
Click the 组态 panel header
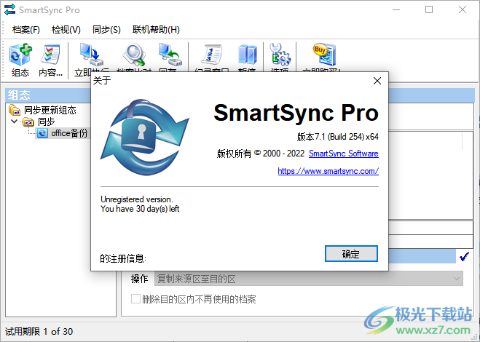(48, 95)
